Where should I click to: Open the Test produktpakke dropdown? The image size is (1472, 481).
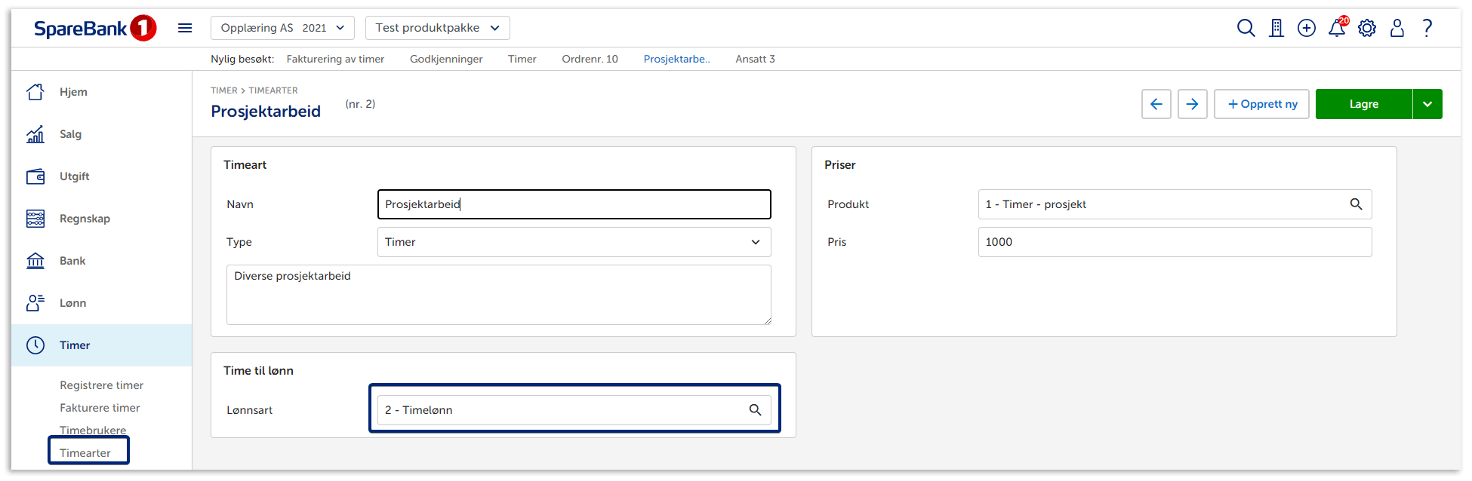tap(437, 28)
